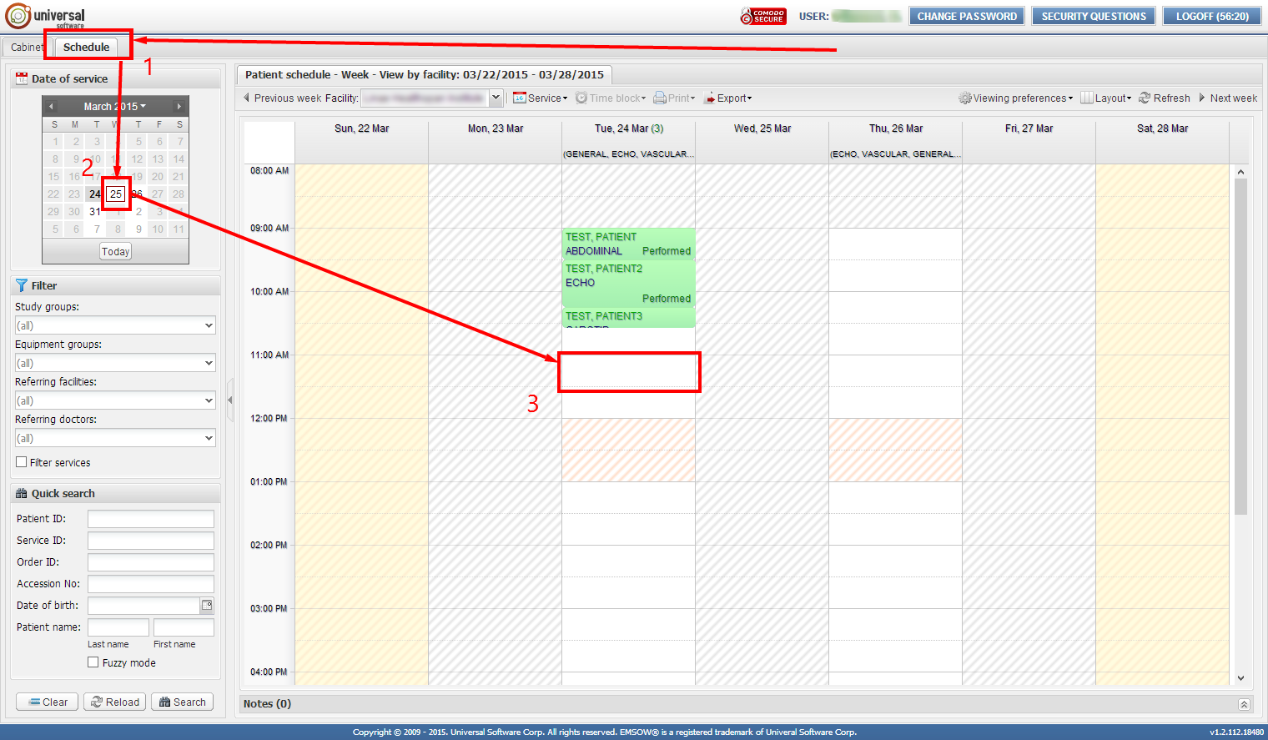
Task: Focus the Order ID field
Action: point(151,562)
